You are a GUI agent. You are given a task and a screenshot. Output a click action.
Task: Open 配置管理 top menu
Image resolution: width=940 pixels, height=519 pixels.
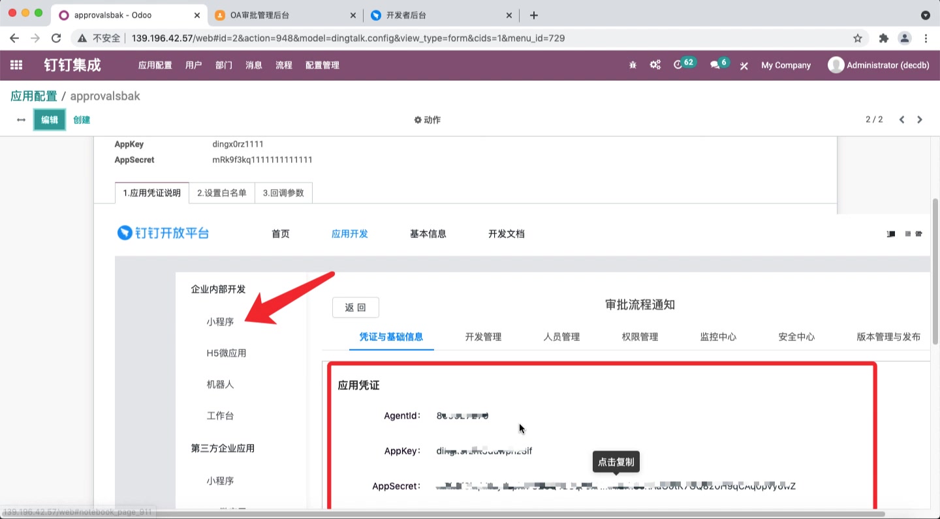[x=322, y=65]
